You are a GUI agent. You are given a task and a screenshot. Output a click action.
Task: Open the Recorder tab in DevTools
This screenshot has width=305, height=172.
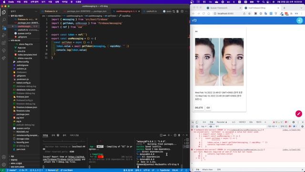pyautogui.click(x=222, y=122)
